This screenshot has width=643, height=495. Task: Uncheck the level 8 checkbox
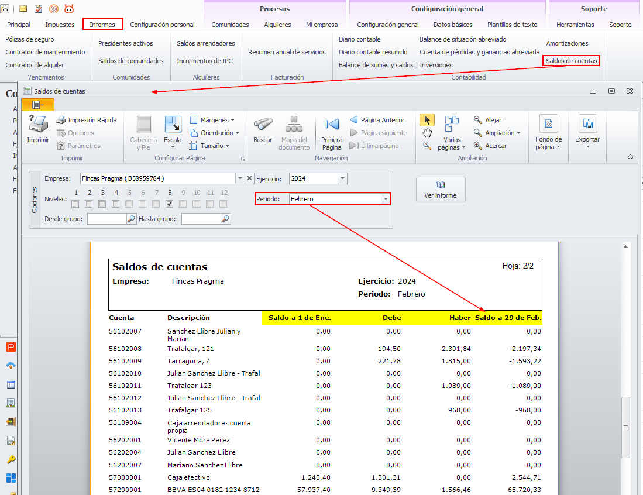(169, 204)
